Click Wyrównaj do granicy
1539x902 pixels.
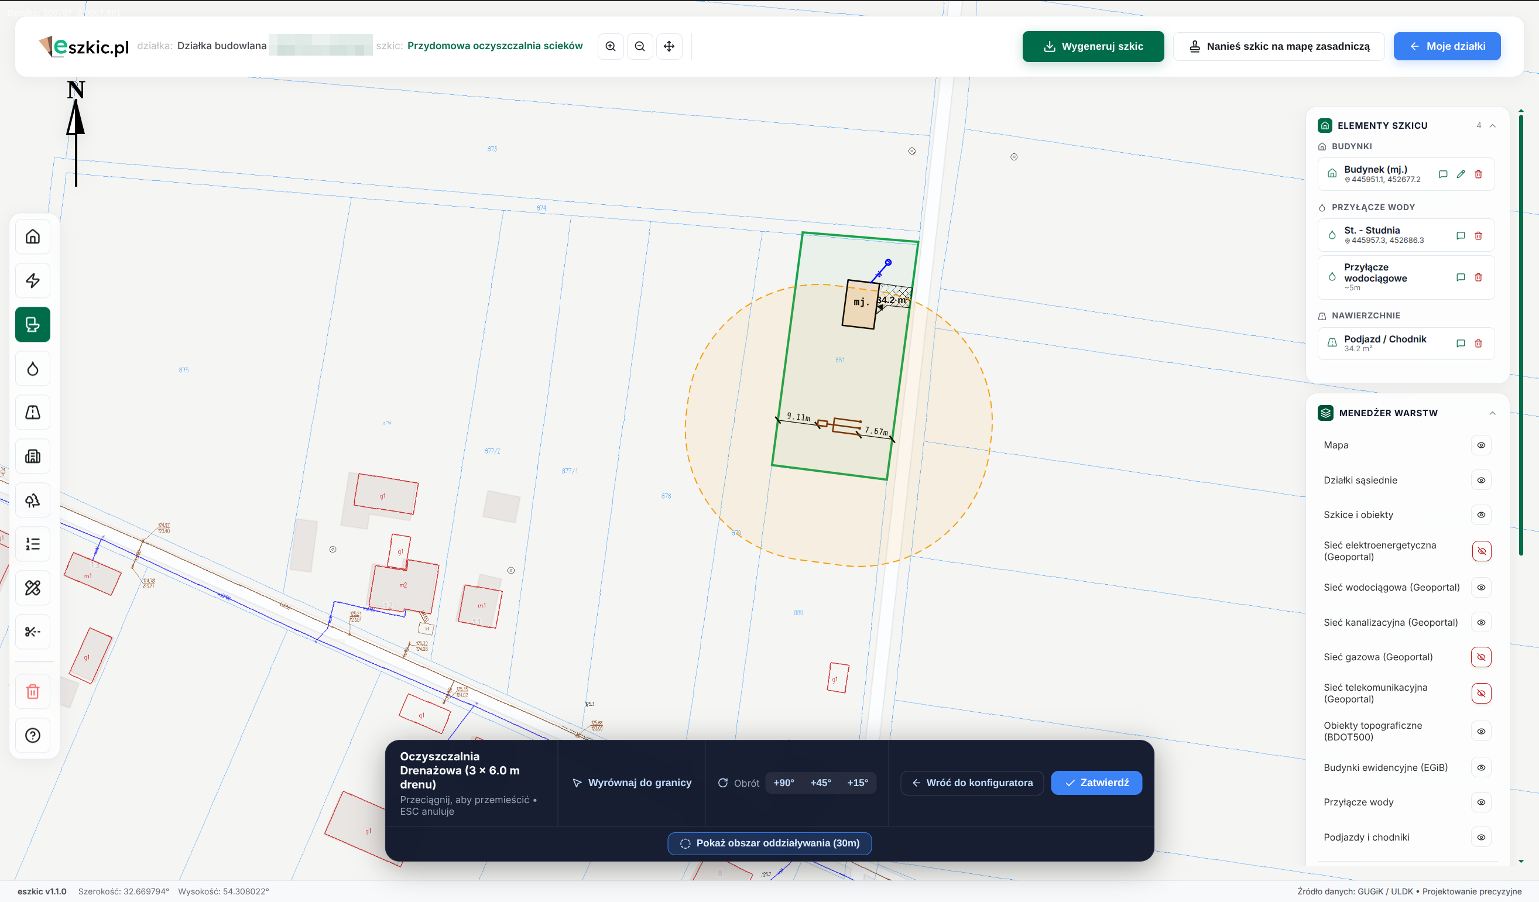pyautogui.click(x=632, y=783)
